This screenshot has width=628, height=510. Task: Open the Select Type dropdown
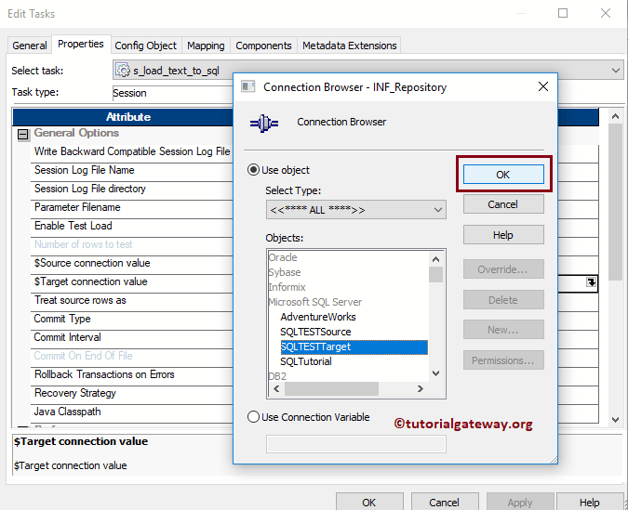pos(356,210)
